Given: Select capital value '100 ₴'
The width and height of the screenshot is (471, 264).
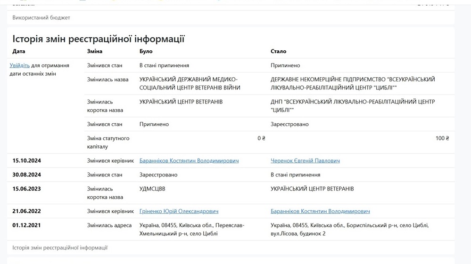Looking at the screenshot, I should click(x=442, y=138).
